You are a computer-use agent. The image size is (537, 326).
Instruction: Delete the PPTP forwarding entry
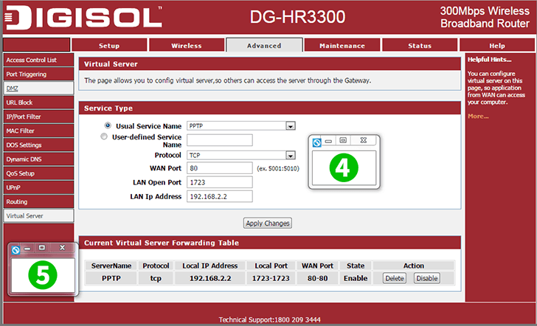point(395,278)
